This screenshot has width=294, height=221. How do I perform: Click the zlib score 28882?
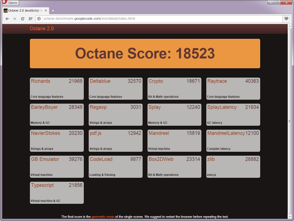(x=252, y=159)
